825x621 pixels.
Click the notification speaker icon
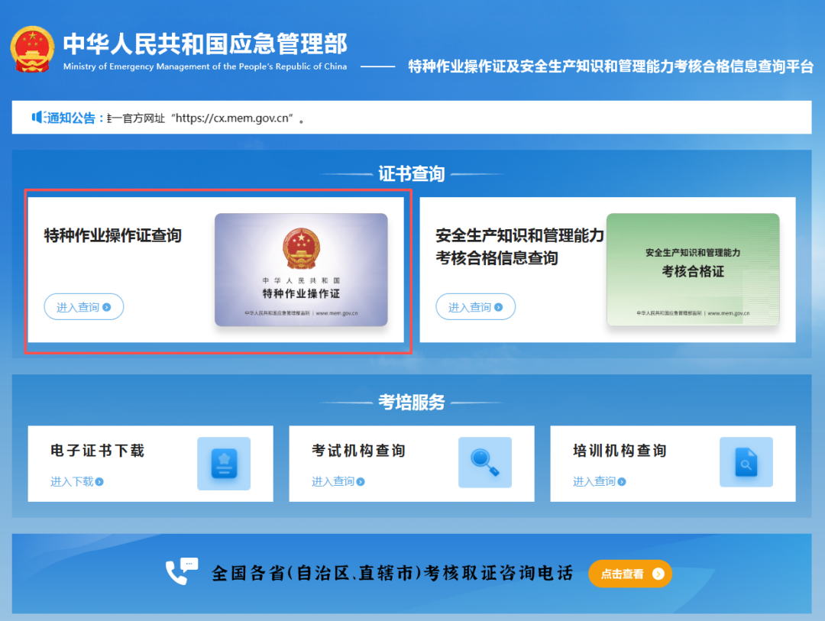(x=38, y=117)
